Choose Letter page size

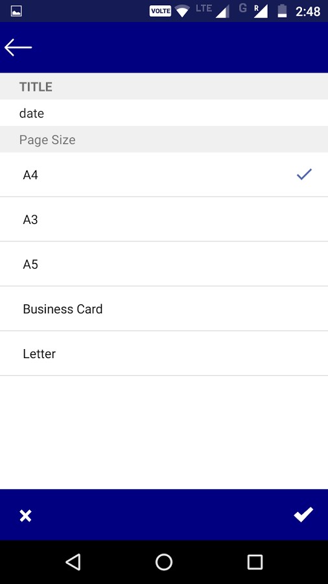pos(164,354)
